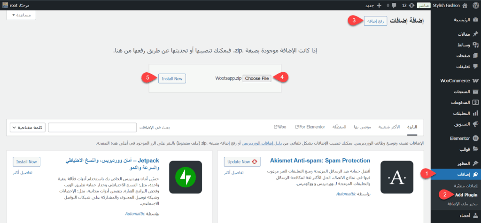Click Install Now for Jetpack

(x=26, y=161)
